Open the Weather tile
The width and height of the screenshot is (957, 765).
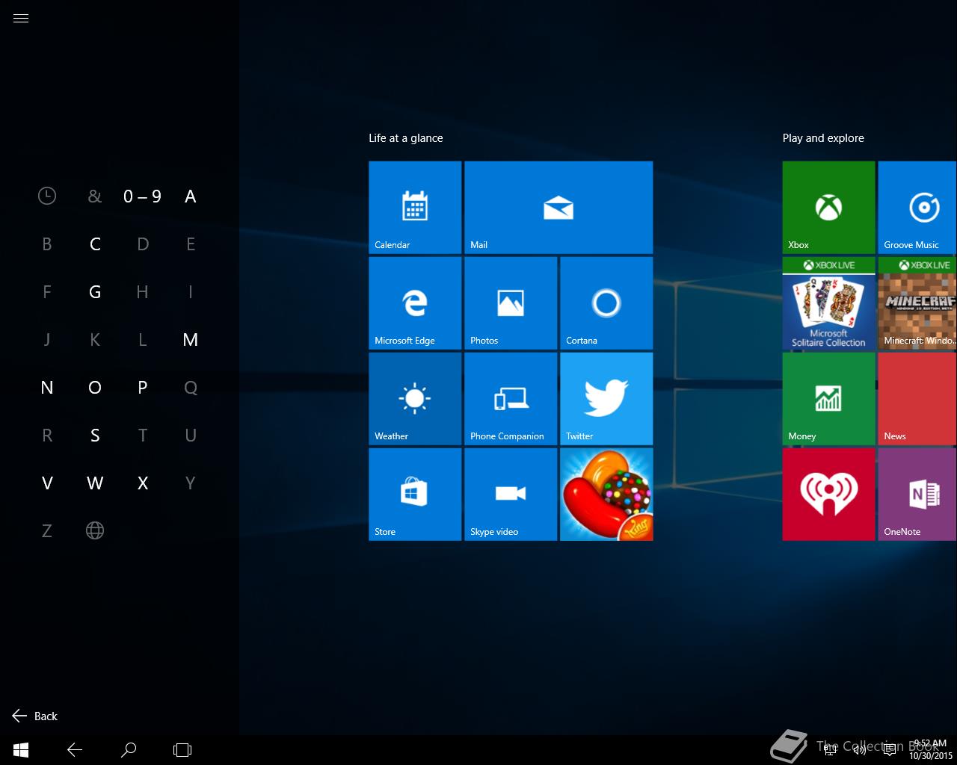415,399
